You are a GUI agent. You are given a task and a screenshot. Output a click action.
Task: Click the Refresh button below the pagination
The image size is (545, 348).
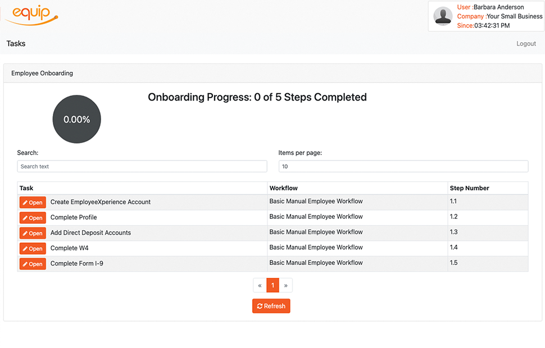click(x=271, y=306)
